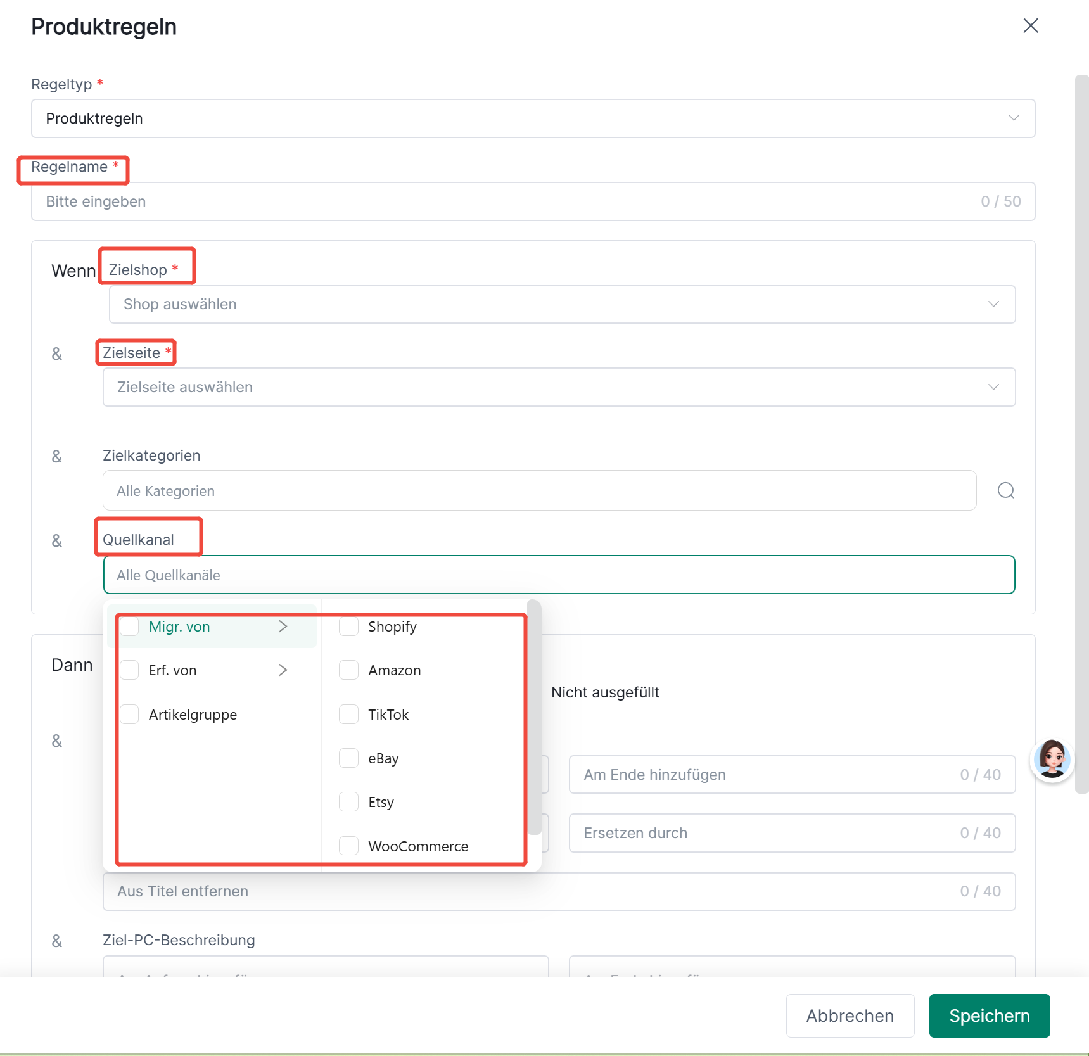Focus the Regelname input field
Viewport: 1089px width, 1056px height.
(x=533, y=201)
